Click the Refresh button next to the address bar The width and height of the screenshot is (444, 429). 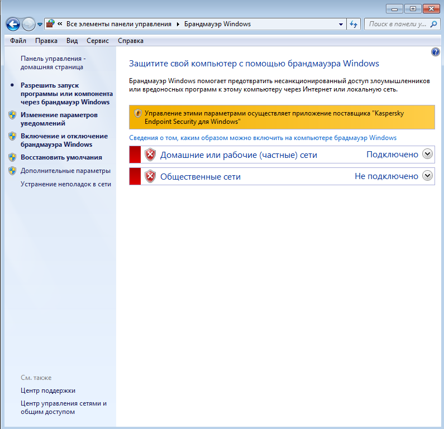click(354, 25)
